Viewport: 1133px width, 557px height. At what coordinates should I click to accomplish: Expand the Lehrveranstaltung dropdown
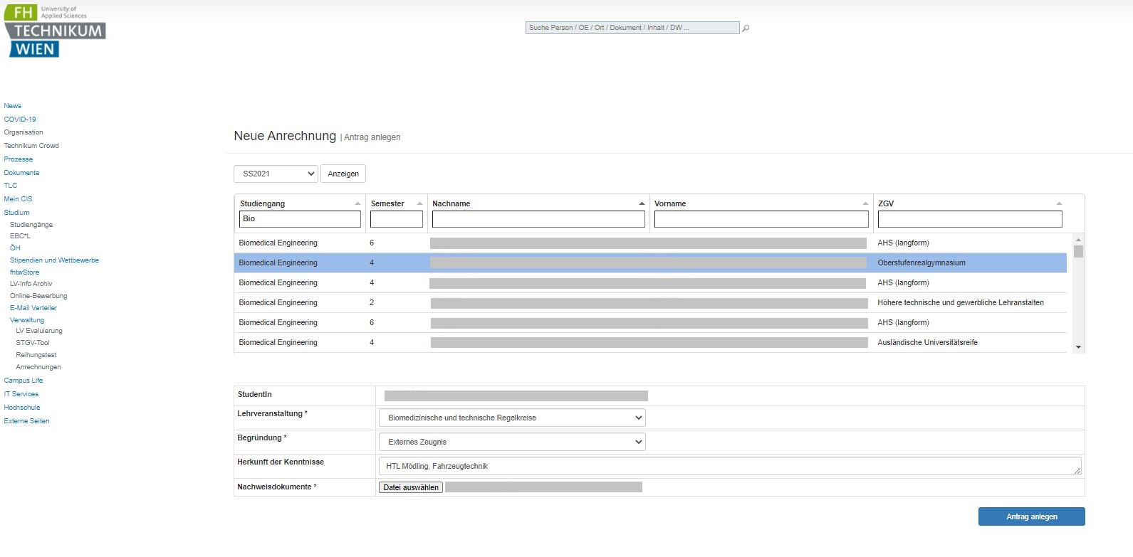pyautogui.click(x=512, y=418)
